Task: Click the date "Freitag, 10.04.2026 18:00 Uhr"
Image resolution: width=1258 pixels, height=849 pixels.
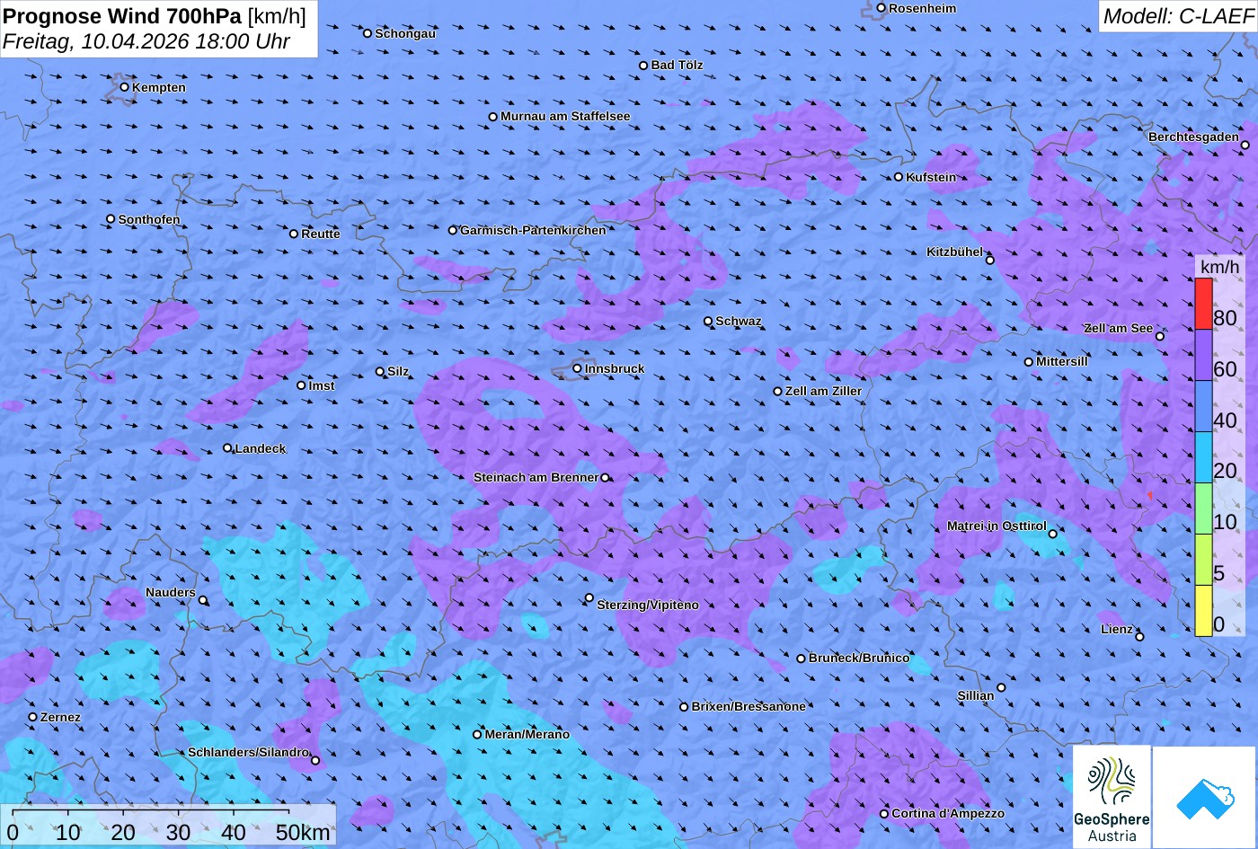Action: coord(146,41)
